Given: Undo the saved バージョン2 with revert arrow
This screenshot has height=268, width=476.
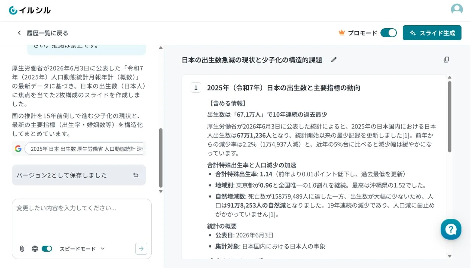Looking at the screenshot, I should 136,175.
